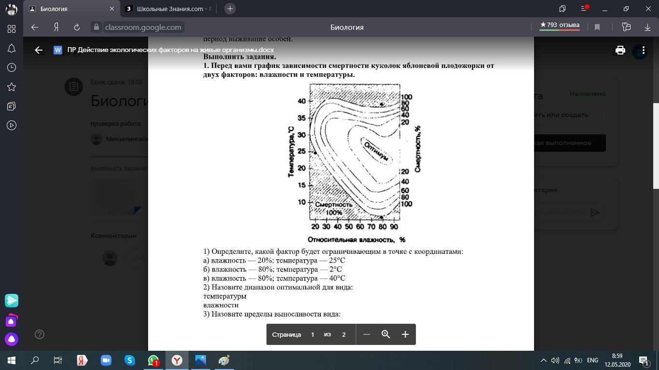The width and height of the screenshot is (659, 370).
Task: Go back to the previous page
Action: coord(35,27)
